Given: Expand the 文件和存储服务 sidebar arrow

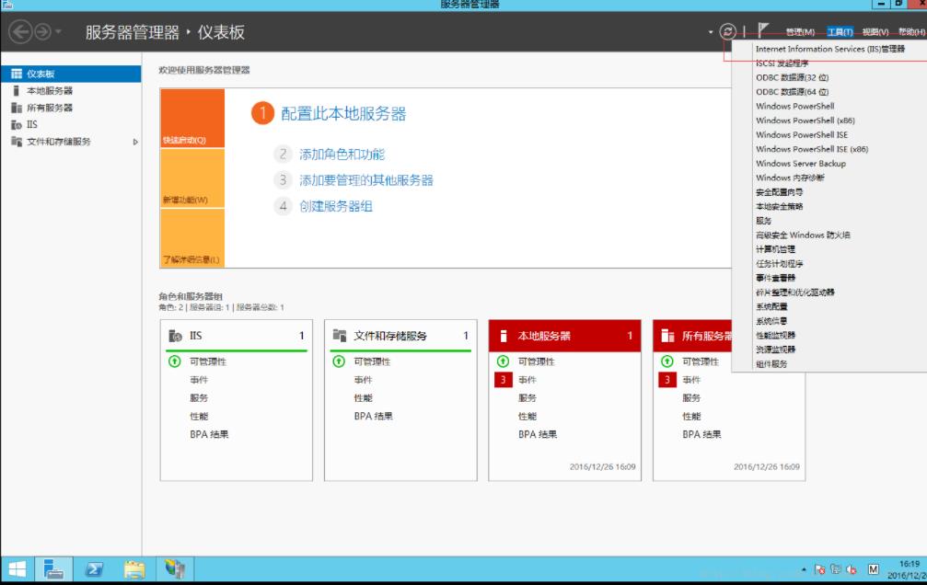Looking at the screenshot, I should click(x=136, y=142).
